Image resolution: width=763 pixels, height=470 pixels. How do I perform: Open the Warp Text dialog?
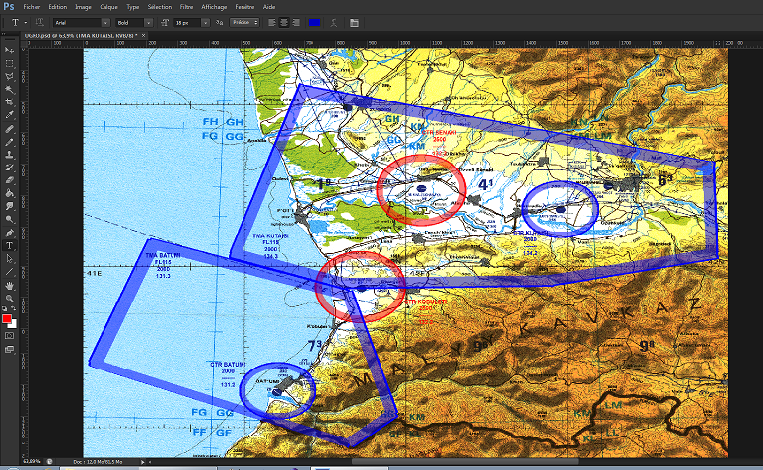pyautogui.click(x=334, y=23)
